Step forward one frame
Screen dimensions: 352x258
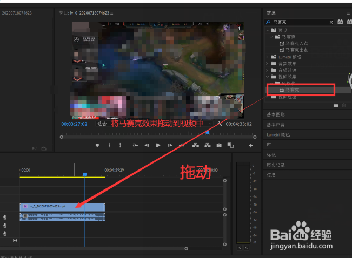(170, 145)
